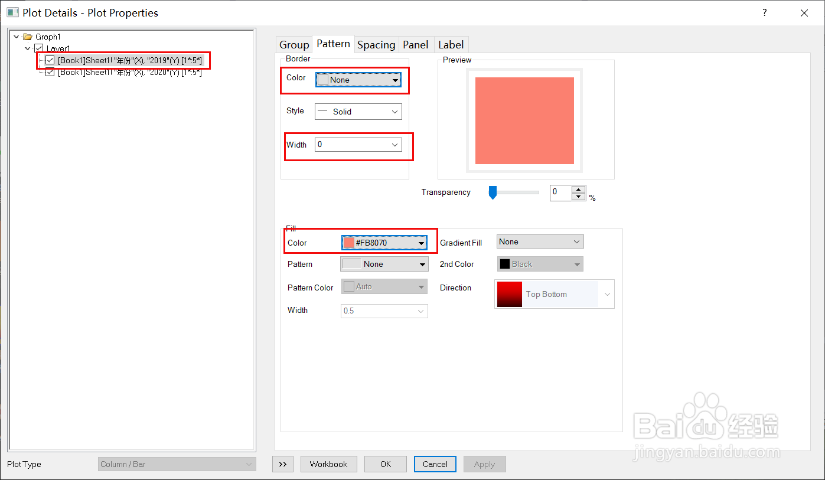Open the Gradient Fill dropdown
This screenshot has height=480, width=825.
[540, 241]
